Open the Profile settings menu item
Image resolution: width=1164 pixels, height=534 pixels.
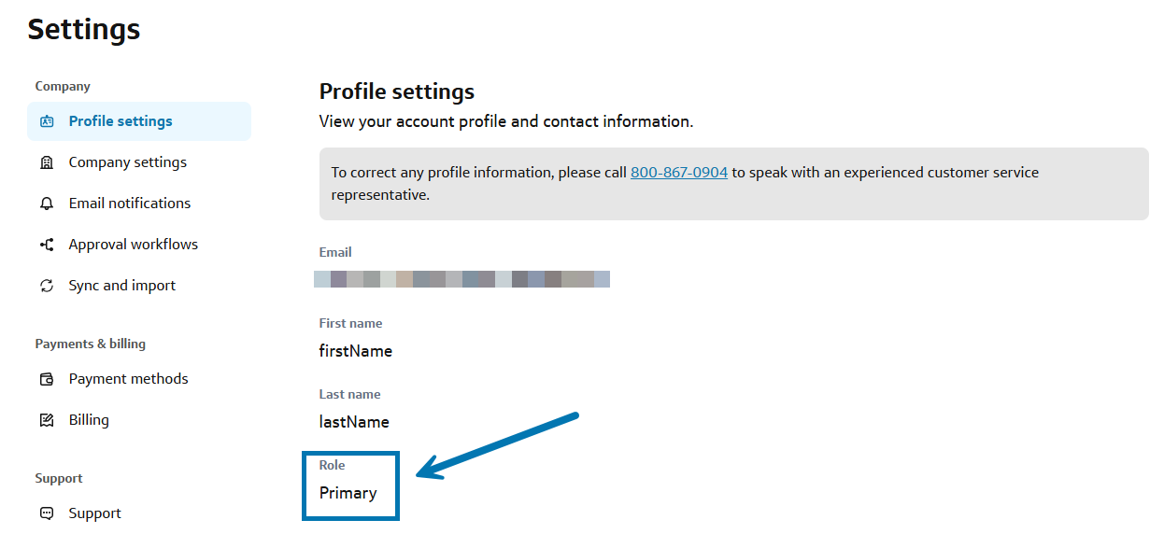tap(139, 121)
